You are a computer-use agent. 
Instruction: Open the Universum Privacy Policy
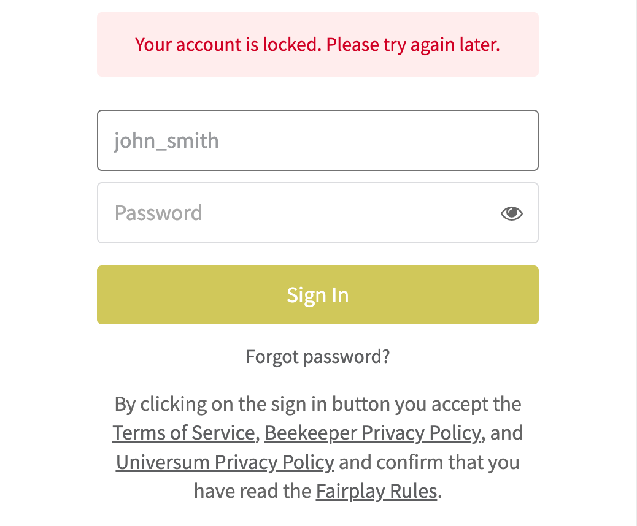(224, 462)
